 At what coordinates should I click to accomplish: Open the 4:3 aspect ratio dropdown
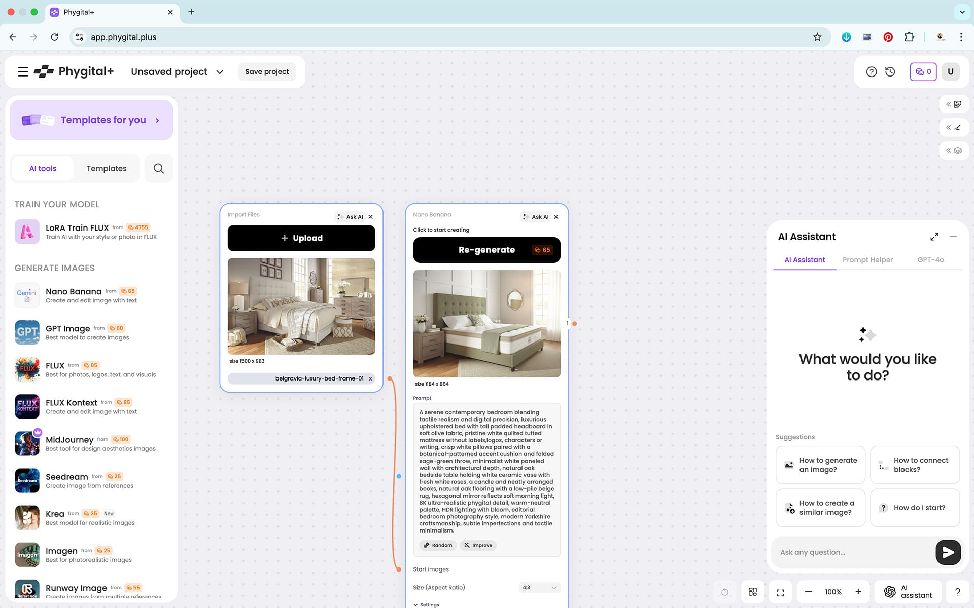point(539,587)
